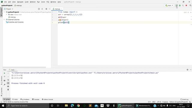Open the Window menu

click(x=53, y=2)
